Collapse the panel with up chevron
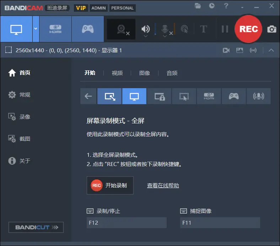This screenshot has height=246, width=280. 271,50
